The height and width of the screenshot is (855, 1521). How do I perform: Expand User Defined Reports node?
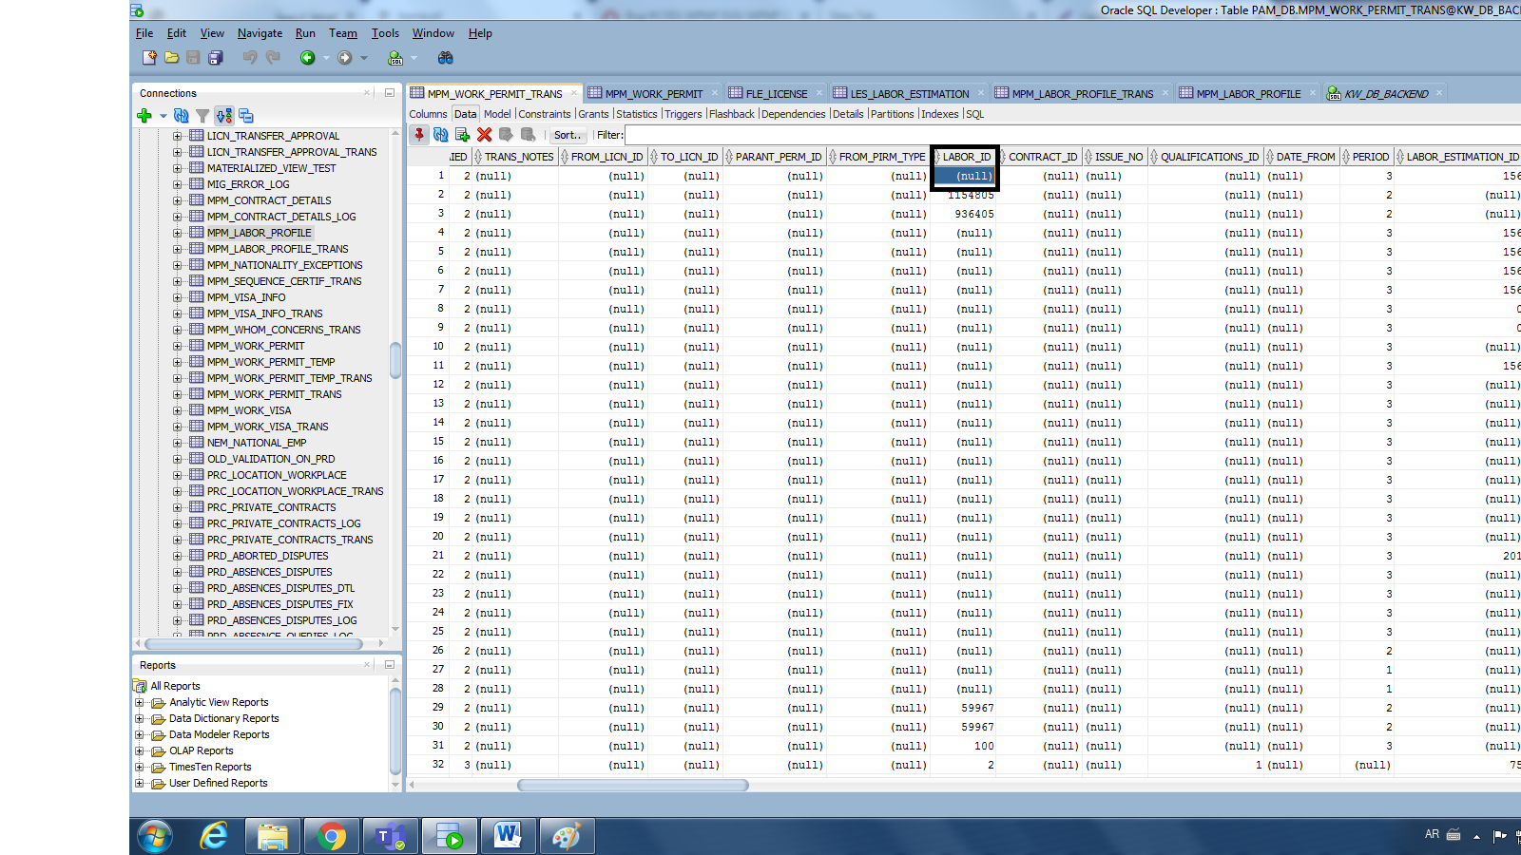click(140, 784)
